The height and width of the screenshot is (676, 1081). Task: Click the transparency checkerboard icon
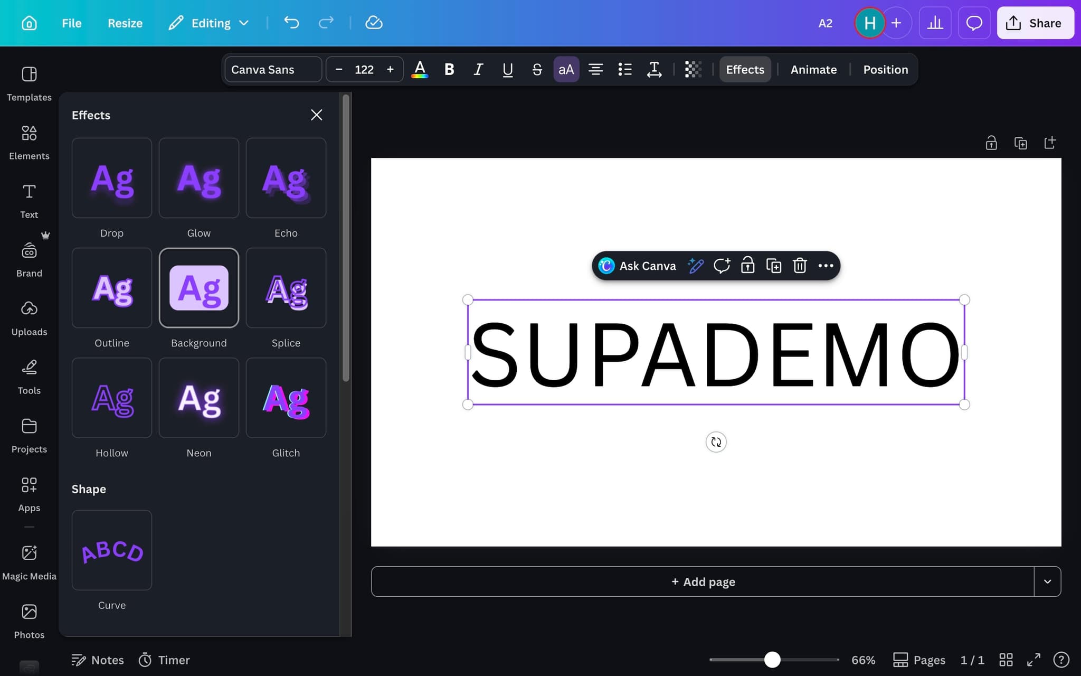[x=693, y=69]
